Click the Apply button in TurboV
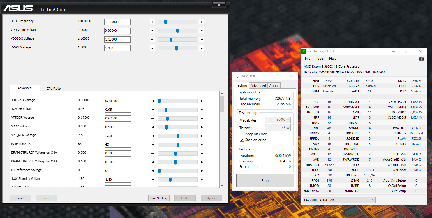 (211, 198)
